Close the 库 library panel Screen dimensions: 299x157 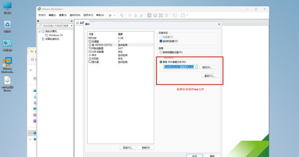(x=72, y=21)
